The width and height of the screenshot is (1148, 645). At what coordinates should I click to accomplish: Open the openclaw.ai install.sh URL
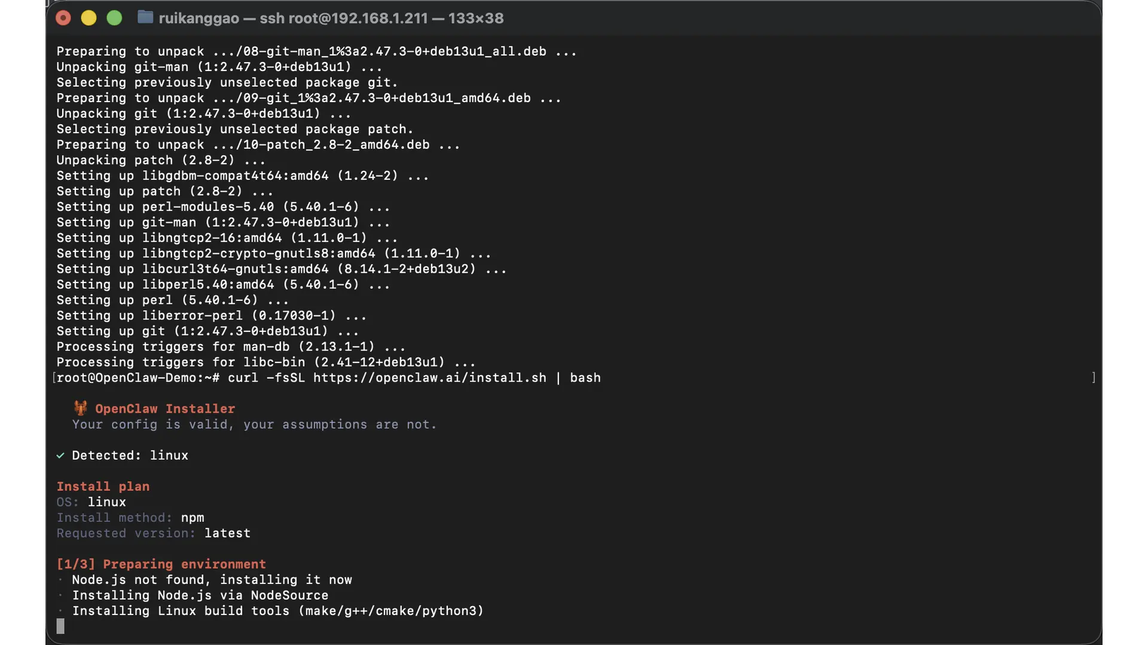(x=429, y=378)
